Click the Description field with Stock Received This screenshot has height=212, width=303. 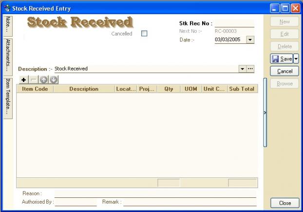[147, 69]
